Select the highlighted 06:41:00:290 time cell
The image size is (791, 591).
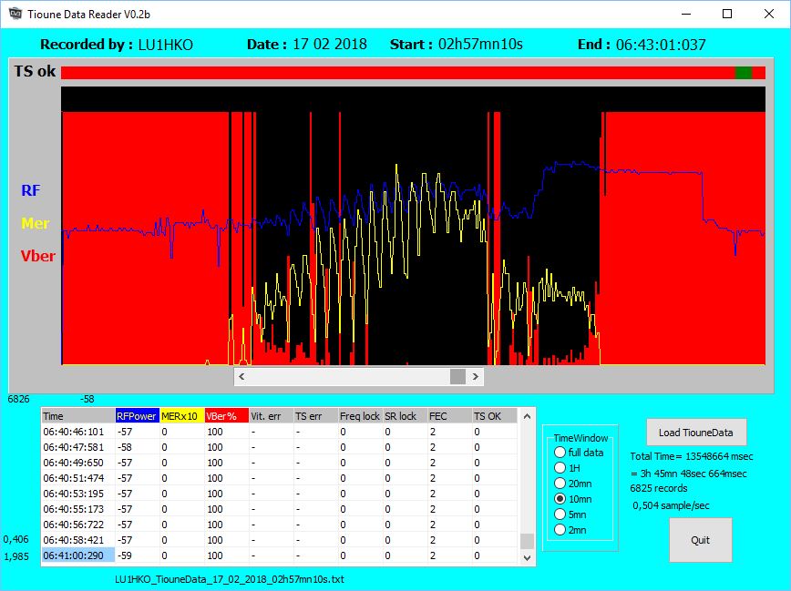coord(78,555)
